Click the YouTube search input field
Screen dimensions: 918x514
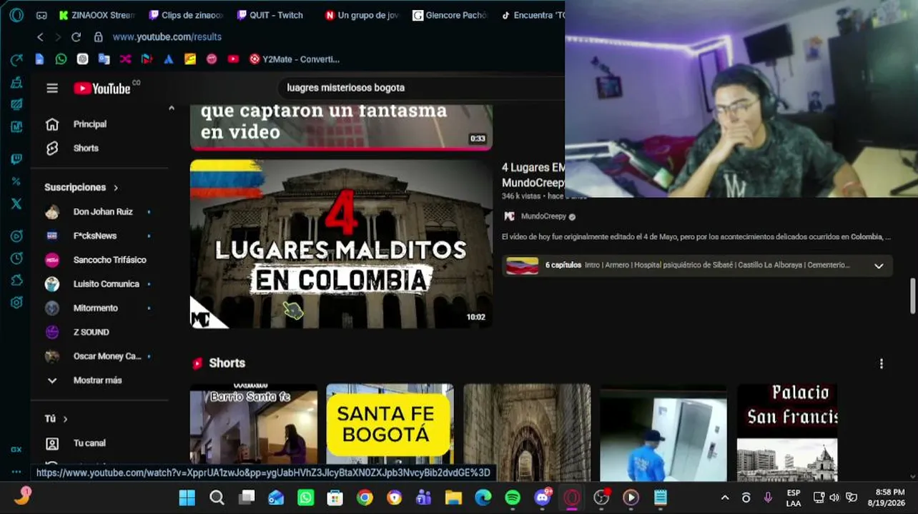(x=422, y=88)
